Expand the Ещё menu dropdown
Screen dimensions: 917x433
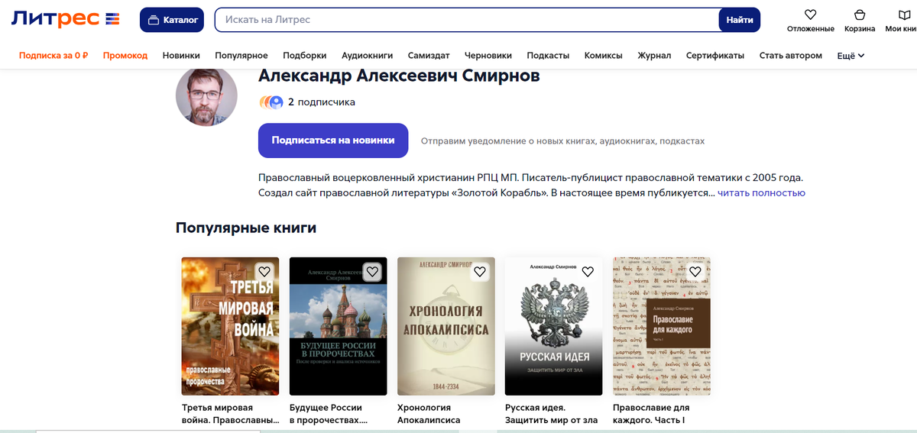click(x=851, y=56)
